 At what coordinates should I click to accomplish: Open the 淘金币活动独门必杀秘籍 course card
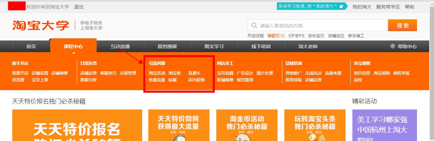[x=247, y=125]
